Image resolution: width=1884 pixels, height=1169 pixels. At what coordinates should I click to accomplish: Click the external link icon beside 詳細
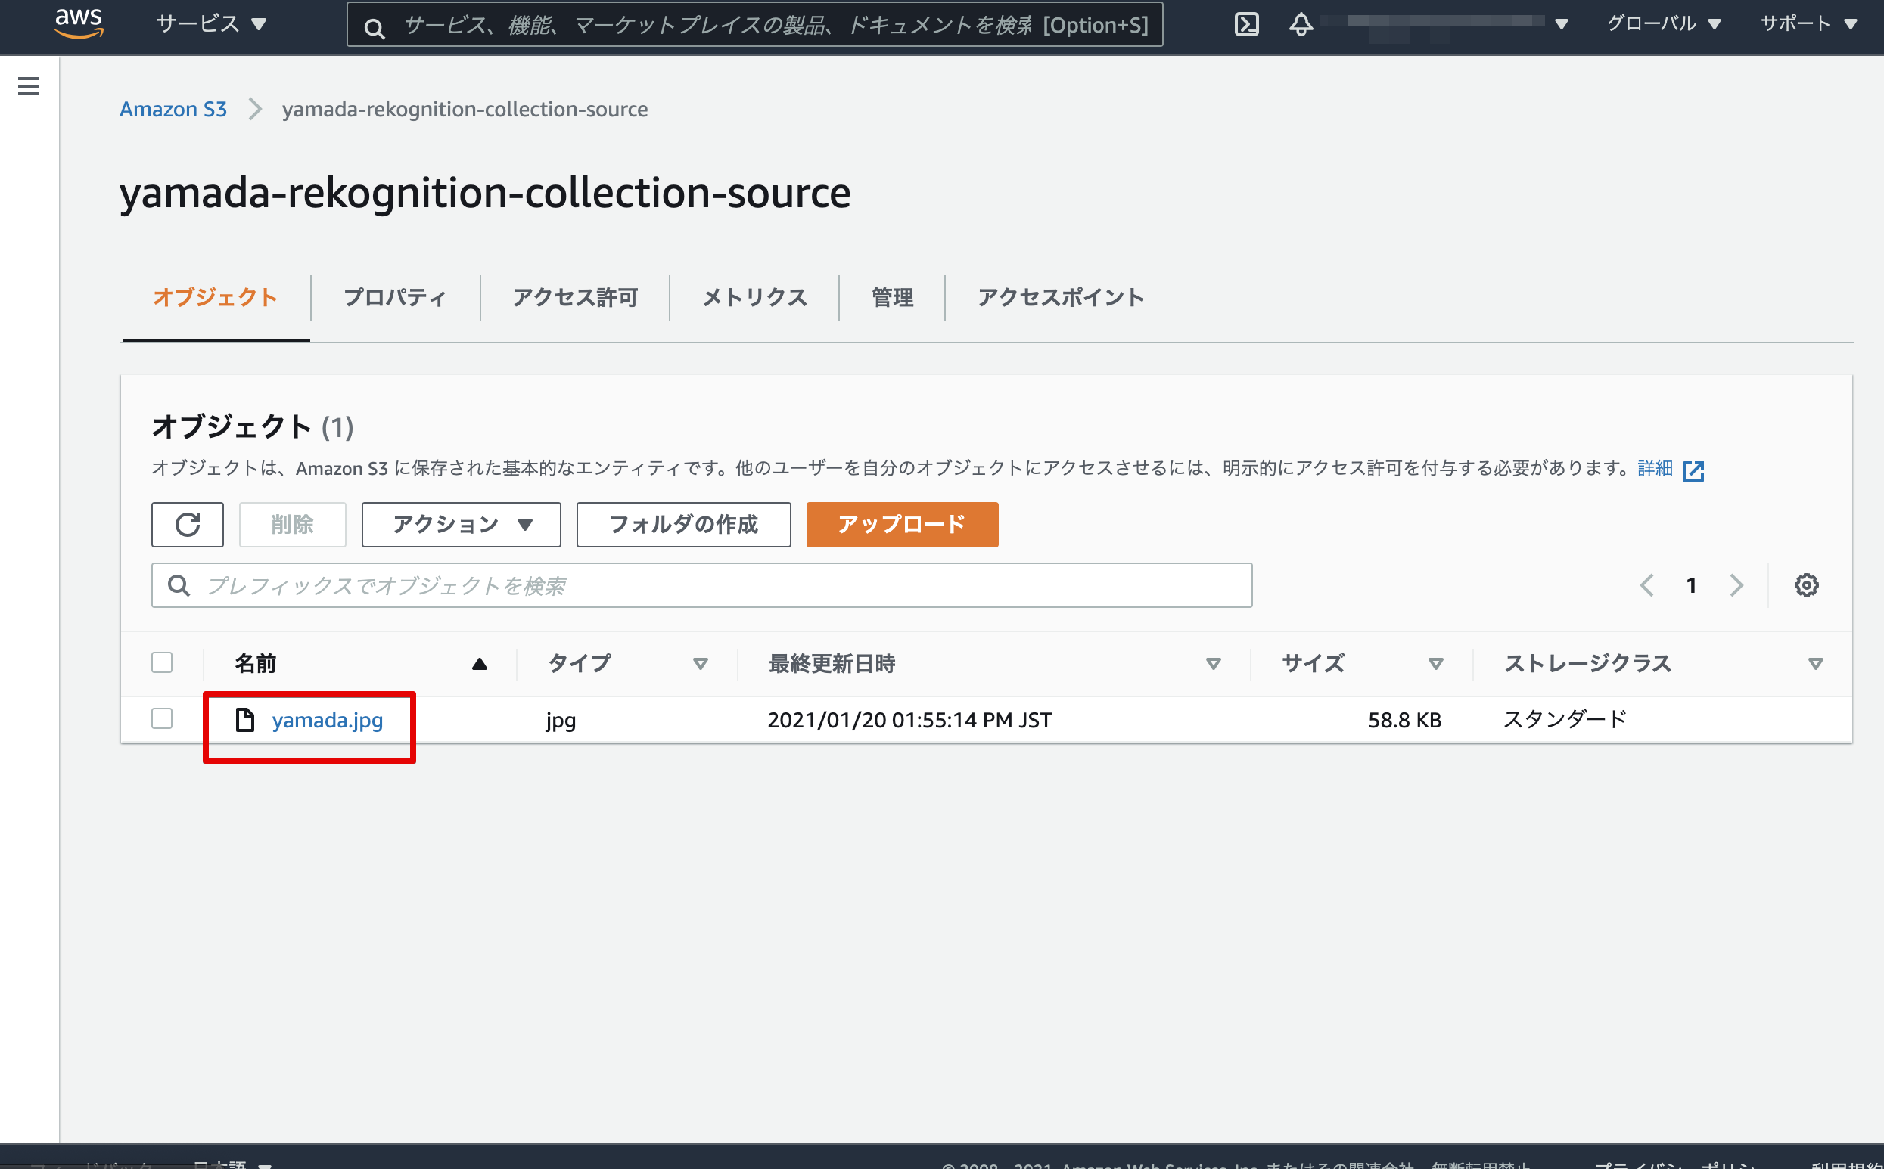coord(1693,470)
